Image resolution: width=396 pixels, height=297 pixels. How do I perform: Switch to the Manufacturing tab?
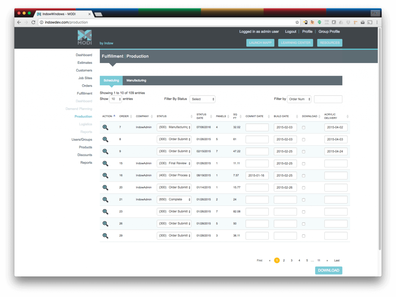click(x=136, y=80)
